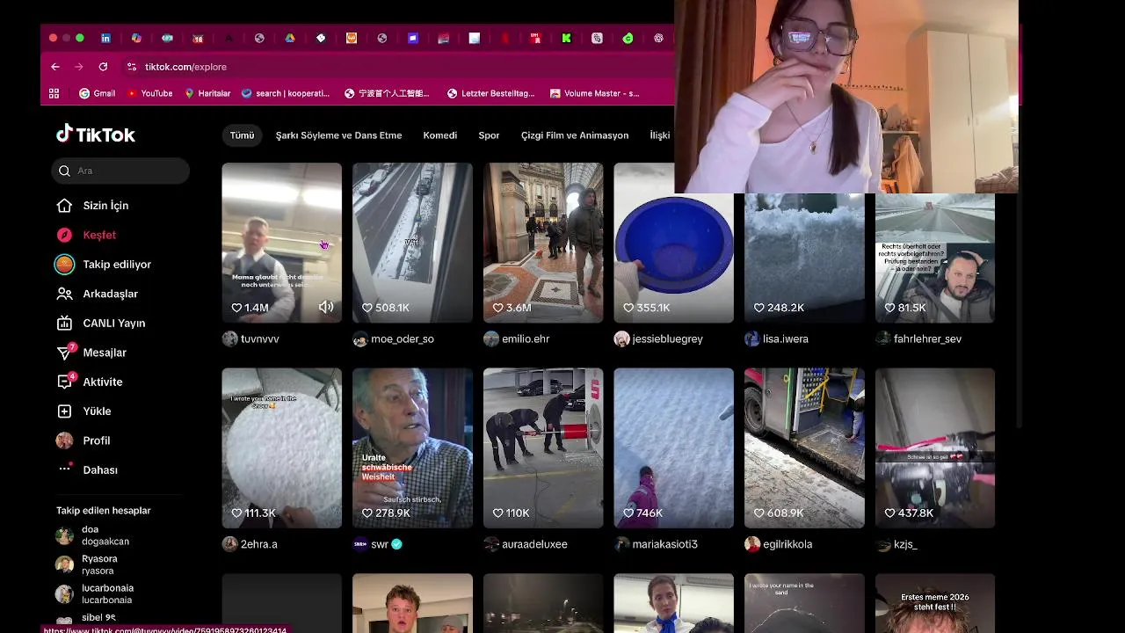Screen dimensions: 1125x633
Task: Open doa dogaakcan followed account
Action: [x=95, y=535]
